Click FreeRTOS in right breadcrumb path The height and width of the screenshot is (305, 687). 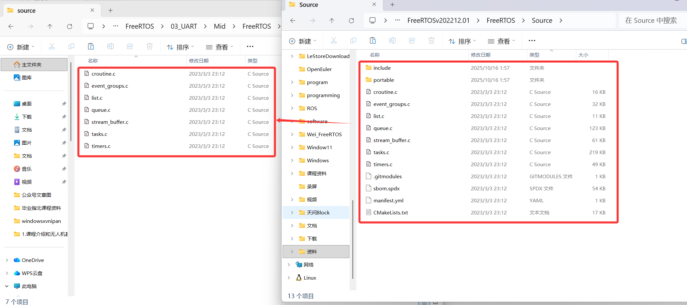coord(501,21)
